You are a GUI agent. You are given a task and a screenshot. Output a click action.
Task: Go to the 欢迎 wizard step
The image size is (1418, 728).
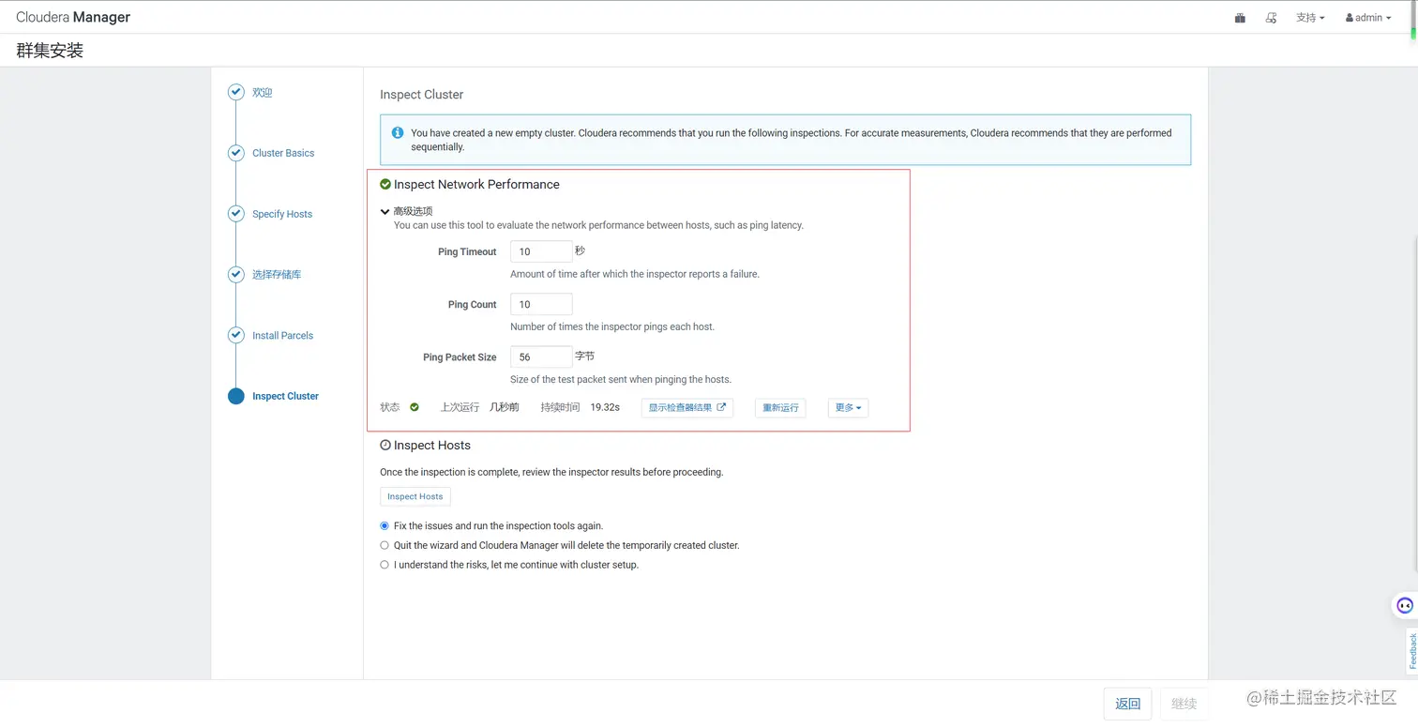tap(263, 93)
